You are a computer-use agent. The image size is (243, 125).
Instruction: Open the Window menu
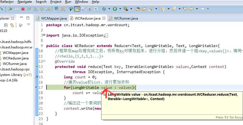[81, 2]
